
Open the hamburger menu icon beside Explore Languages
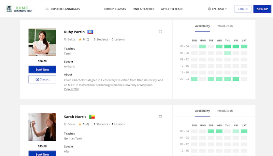click(x=47, y=9)
